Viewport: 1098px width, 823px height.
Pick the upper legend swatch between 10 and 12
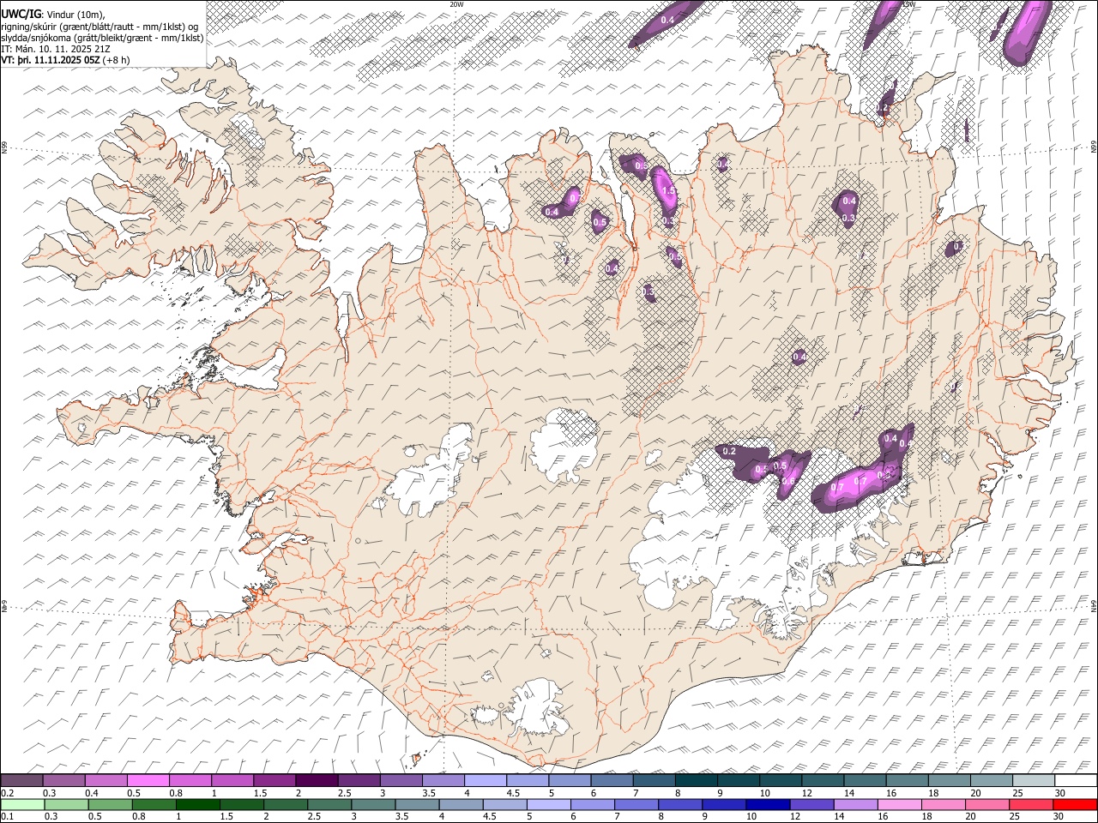[779, 780]
